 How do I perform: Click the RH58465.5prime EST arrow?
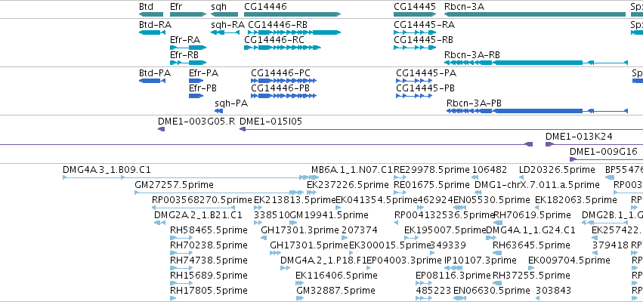click(x=181, y=238)
